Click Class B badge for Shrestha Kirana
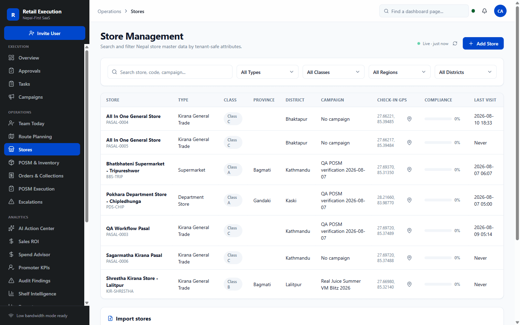Image resolution: width=520 pixels, height=325 pixels. [x=233, y=284]
